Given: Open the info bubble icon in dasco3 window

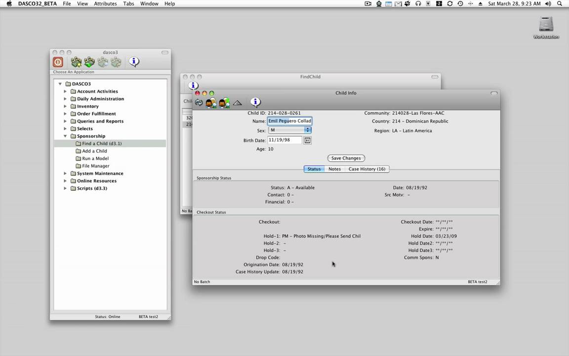Looking at the screenshot, I should tap(134, 62).
